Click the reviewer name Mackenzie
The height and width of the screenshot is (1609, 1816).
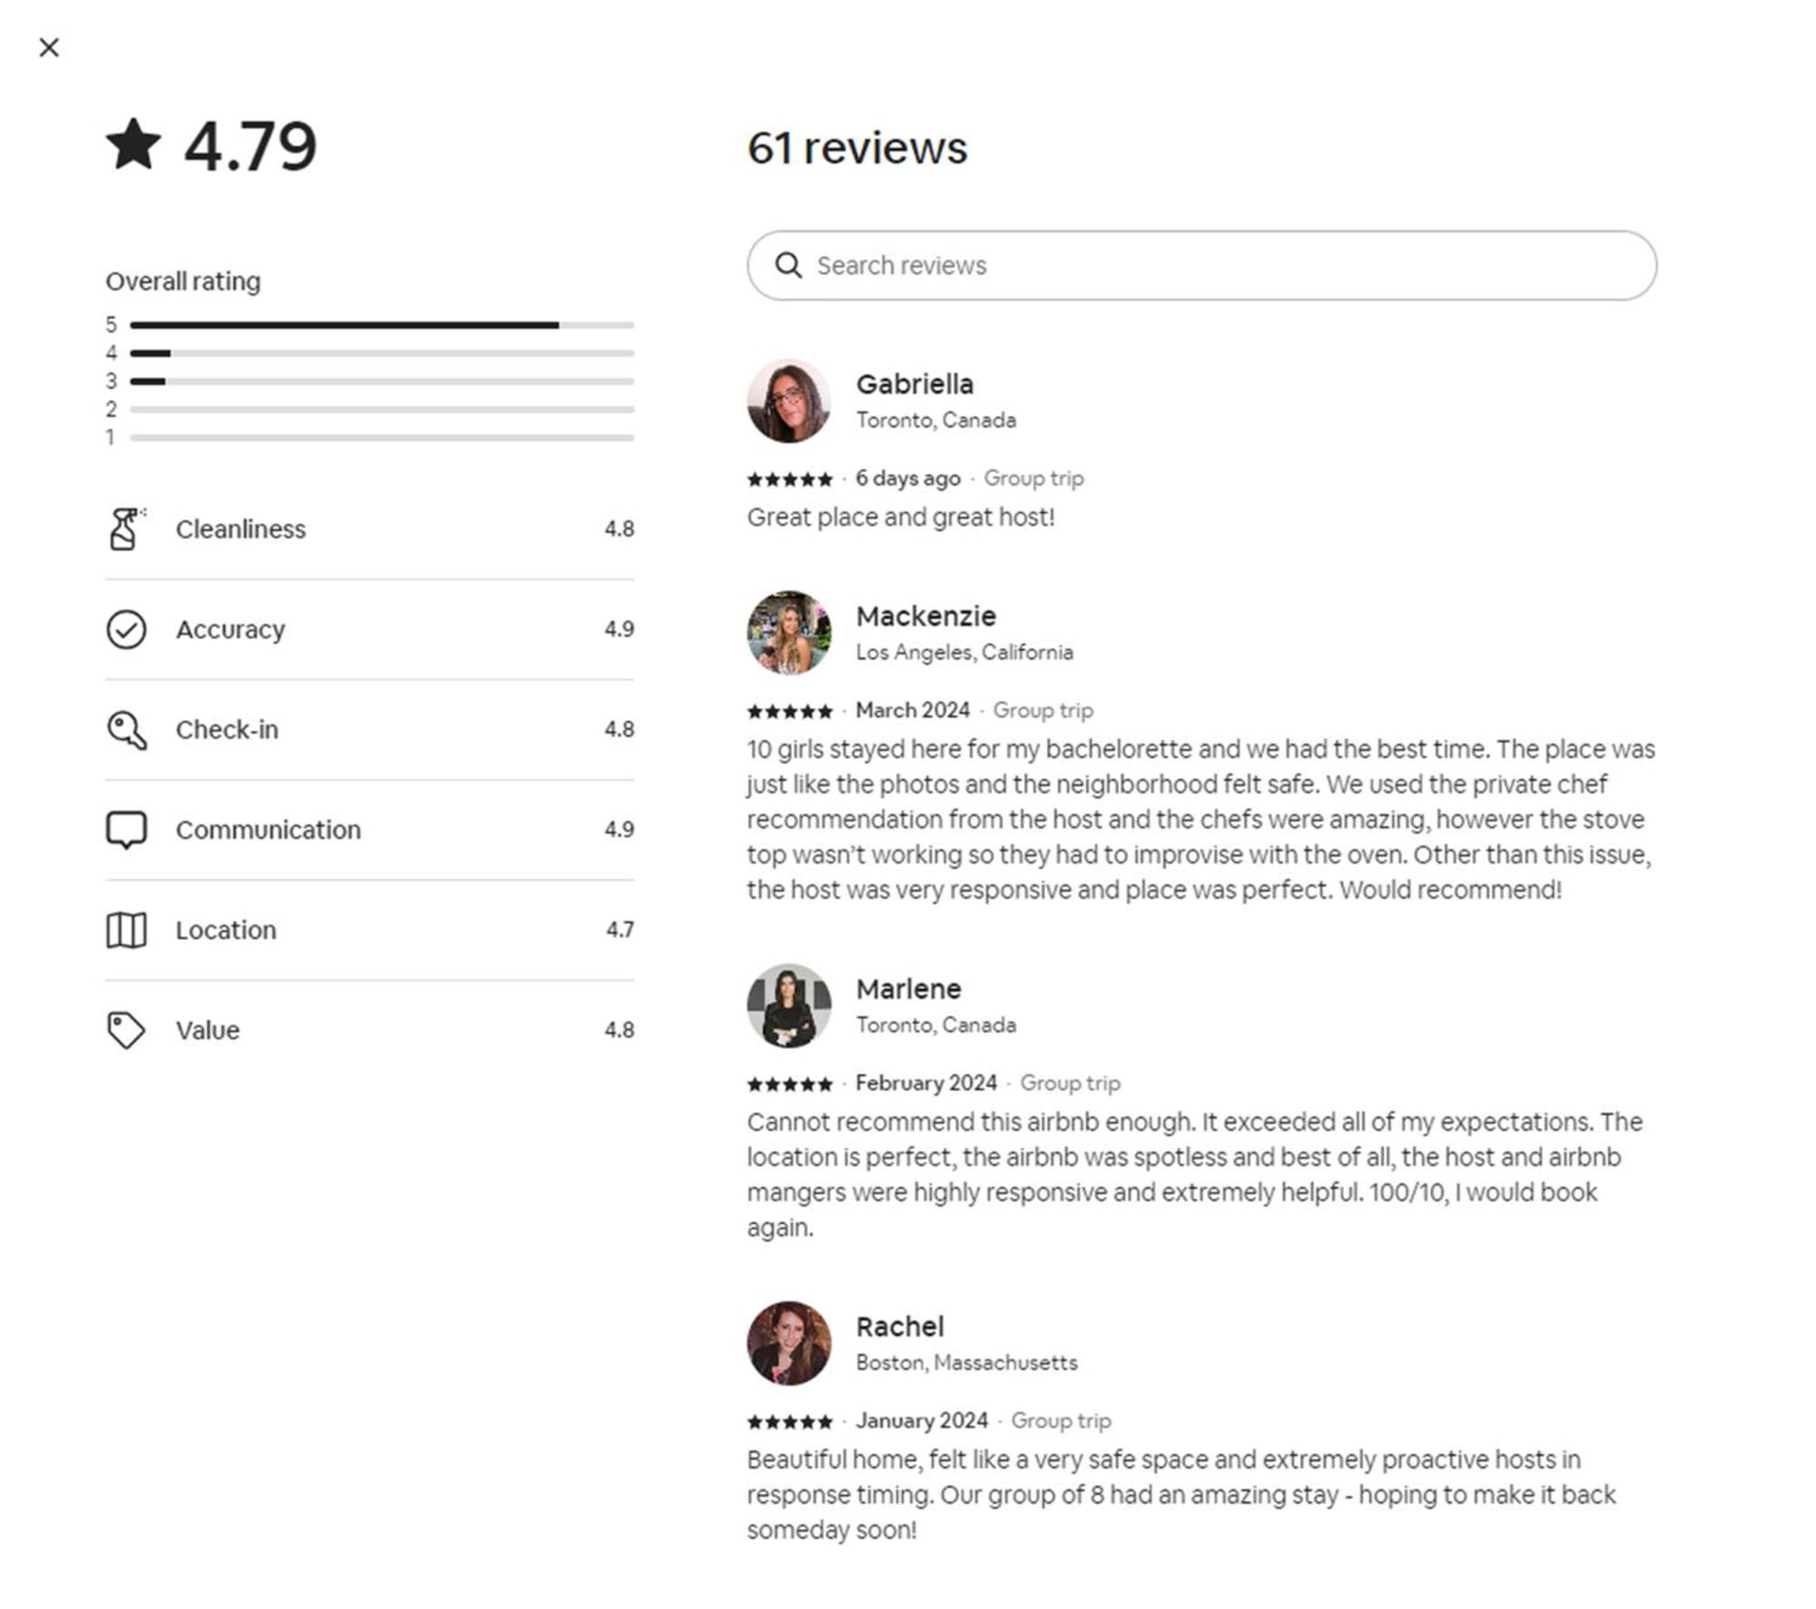pos(925,617)
